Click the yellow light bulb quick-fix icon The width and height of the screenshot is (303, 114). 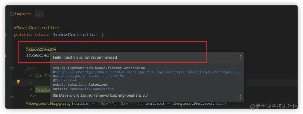click(18, 82)
